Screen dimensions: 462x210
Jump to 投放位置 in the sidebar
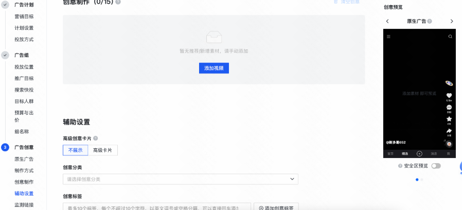(x=24, y=67)
